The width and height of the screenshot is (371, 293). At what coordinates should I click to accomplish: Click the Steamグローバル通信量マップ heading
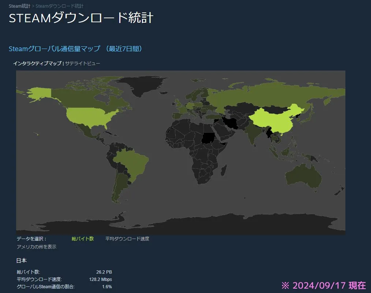55,49
